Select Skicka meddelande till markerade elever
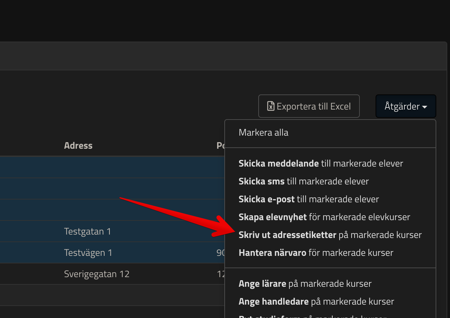The width and height of the screenshot is (450, 318). (x=320, y=163)
